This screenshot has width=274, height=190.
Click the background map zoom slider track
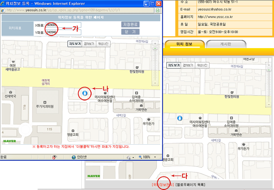[269, 87]
